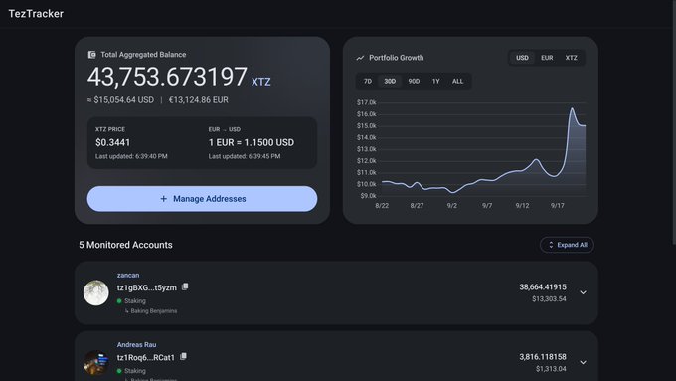Copy the tz1gBXG...t5yzm address
The image size is (676, 381).
tap(185, 286)
